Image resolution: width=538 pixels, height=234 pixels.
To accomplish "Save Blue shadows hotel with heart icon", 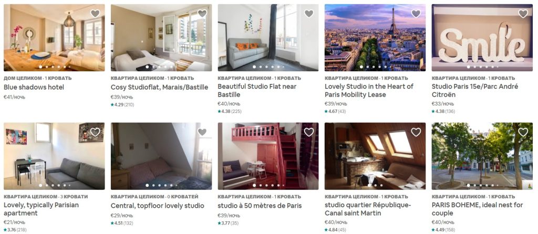I will pyautogui.click(x=95, y=14).
